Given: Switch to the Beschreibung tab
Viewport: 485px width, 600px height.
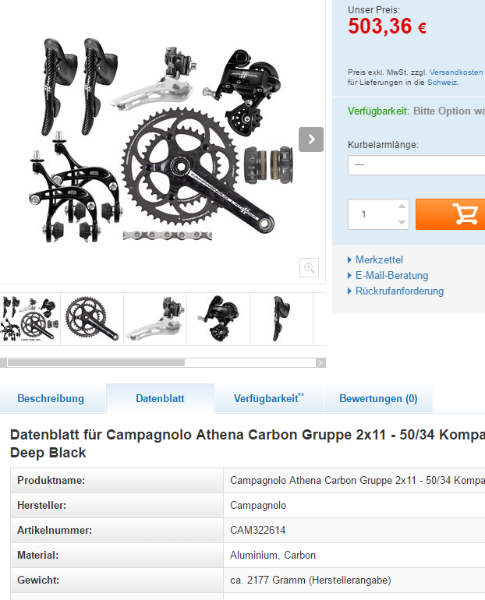Looking at the screenshot, I should coord(51,399).
